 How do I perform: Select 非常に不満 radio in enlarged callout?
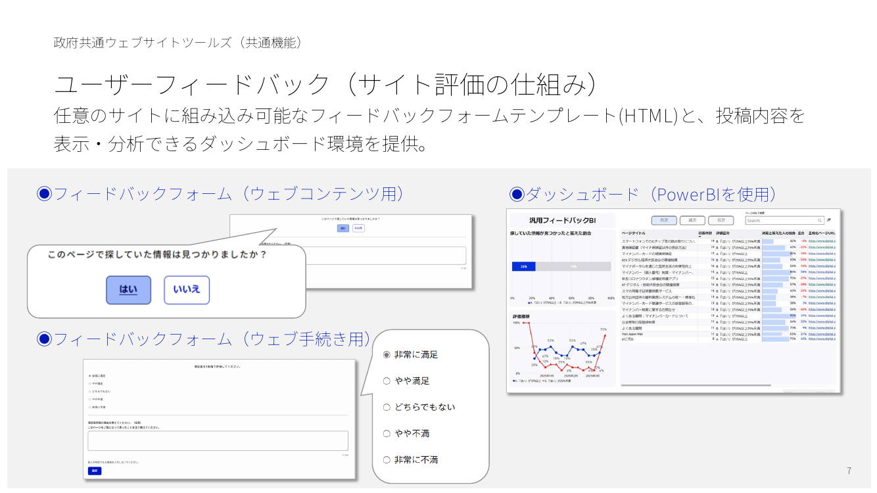[387, 460]
